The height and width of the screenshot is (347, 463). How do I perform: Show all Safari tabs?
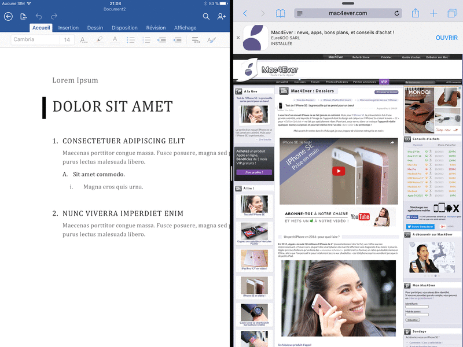pos(452,13)
